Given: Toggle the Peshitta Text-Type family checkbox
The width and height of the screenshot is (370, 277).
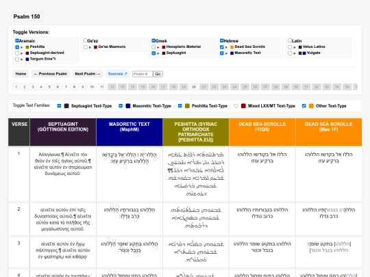Looking at the screenshot, I should pos(180,106).
